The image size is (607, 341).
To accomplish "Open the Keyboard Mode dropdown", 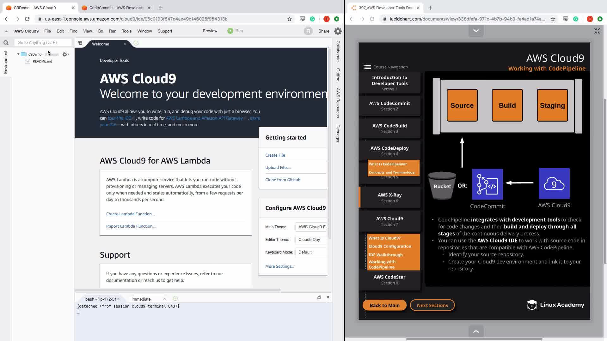I will point(311,252).
